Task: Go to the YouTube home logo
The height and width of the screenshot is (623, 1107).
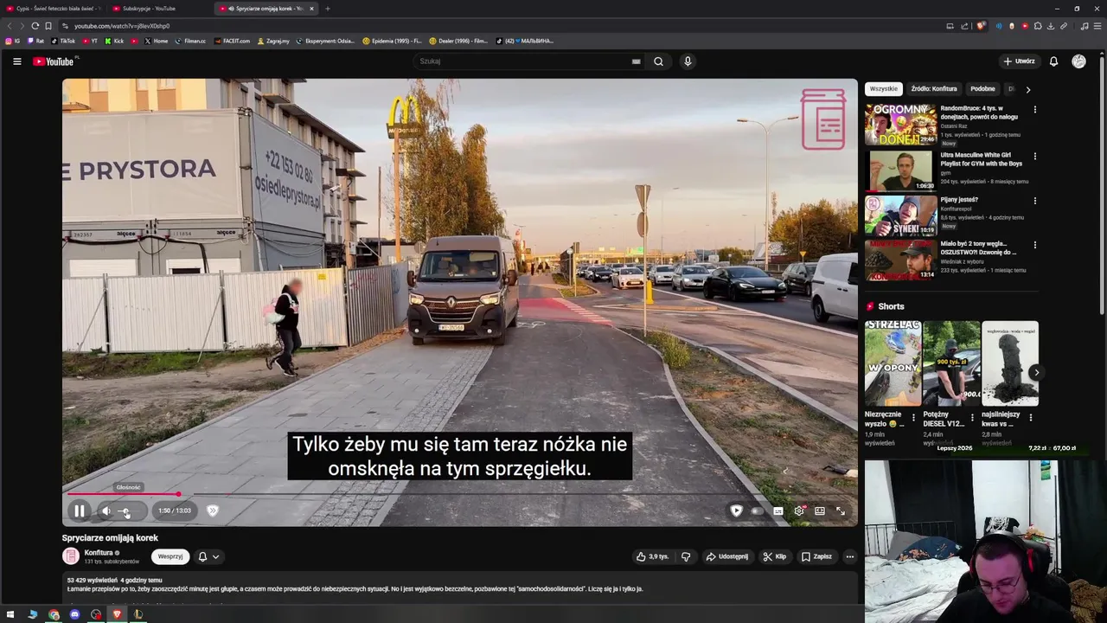Action: [x=54, y=61]
